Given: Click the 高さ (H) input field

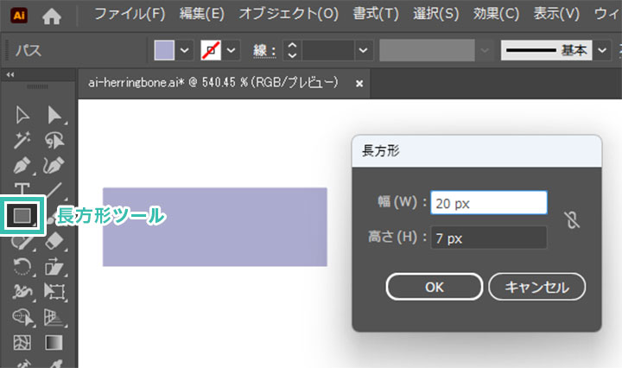Looking at the screenshot, I should [x=489, y=238].
